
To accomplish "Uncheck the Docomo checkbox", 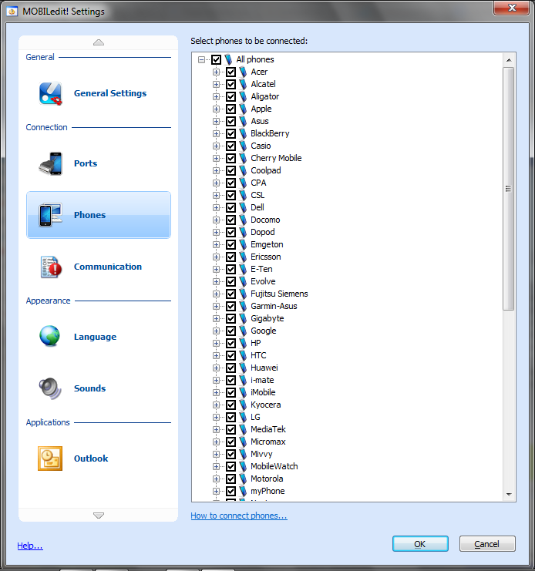I will pyautogui.click(x=231, y=220).
